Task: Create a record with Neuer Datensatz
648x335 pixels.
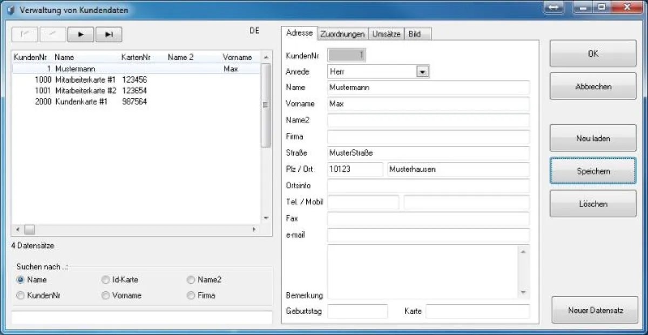Action: (595, 311)
